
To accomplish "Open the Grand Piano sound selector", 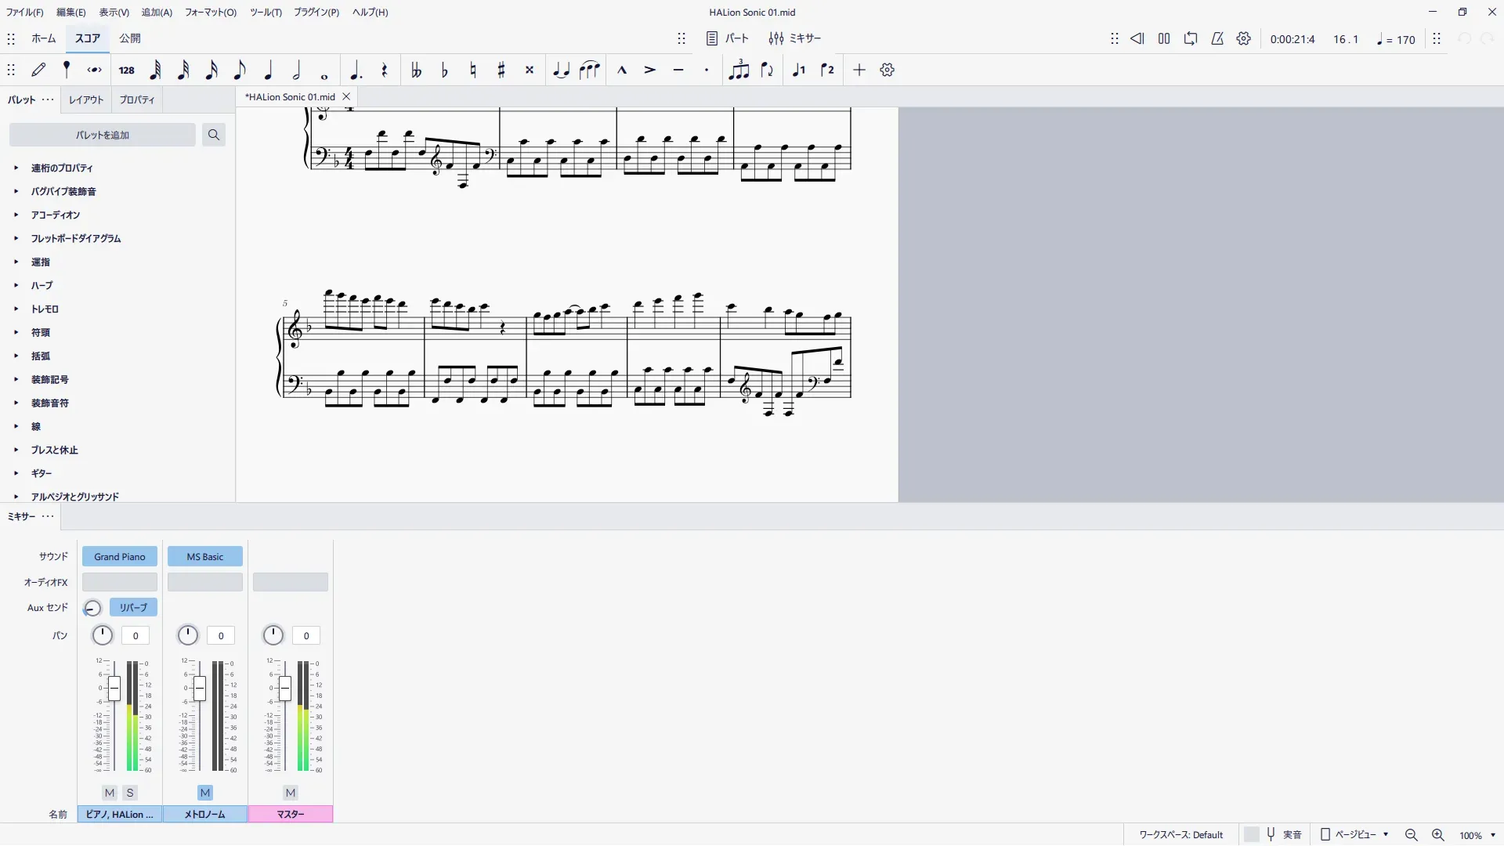I will (120, 556).
